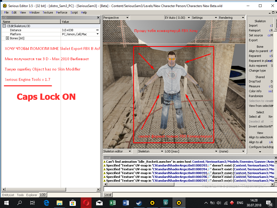Activate the DropTool
This screenshot has width=277, height=208.
[x=255, y=82]
